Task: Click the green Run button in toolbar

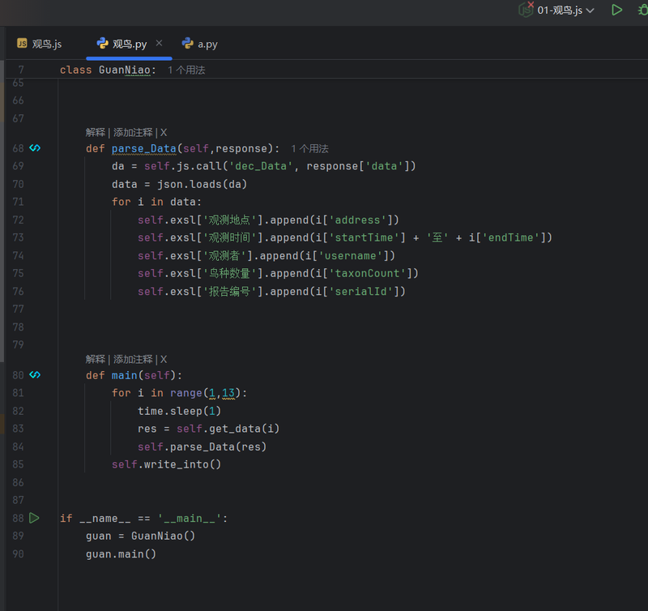Action: coord(616,10)
